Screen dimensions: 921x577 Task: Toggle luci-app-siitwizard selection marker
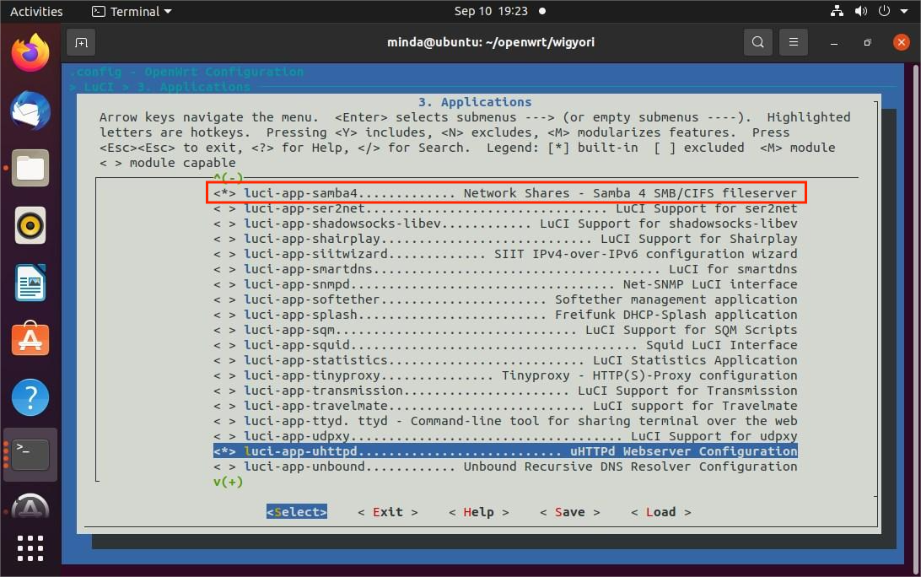coord(224,254)
